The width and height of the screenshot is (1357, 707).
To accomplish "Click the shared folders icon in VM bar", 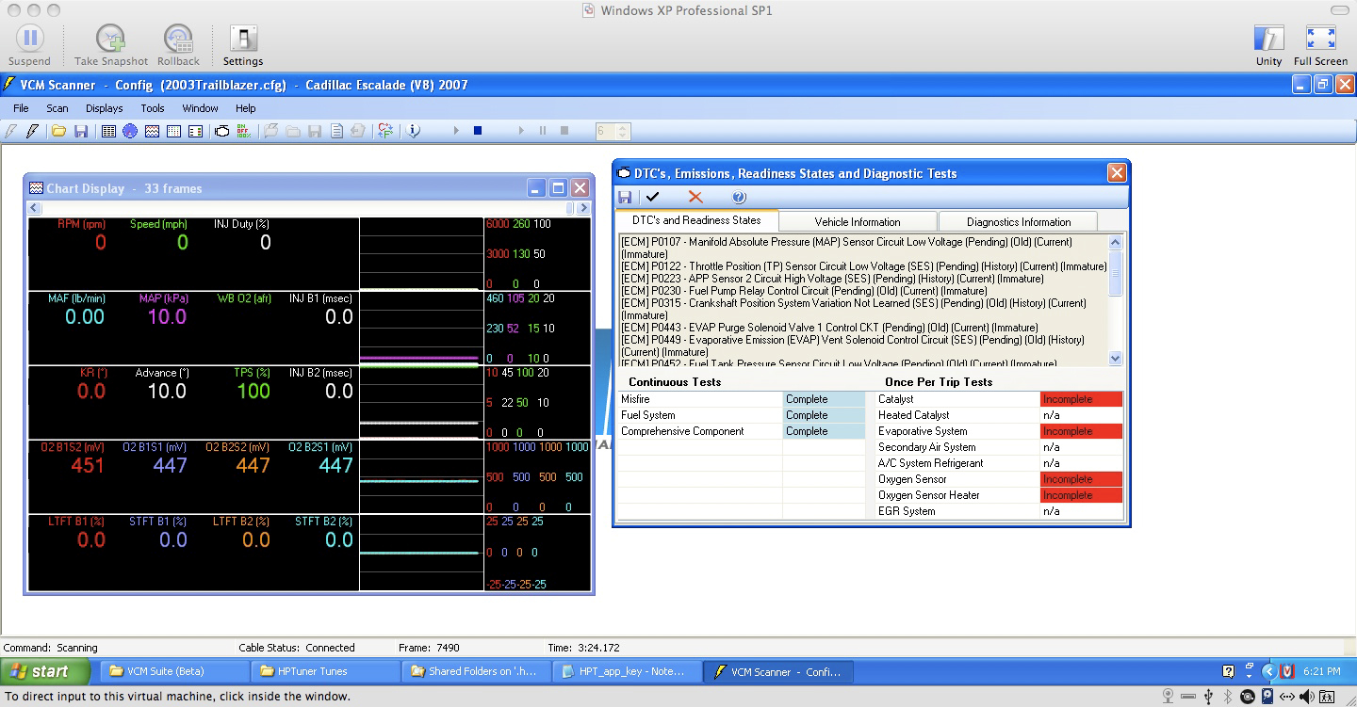I will pos(1327,697).
